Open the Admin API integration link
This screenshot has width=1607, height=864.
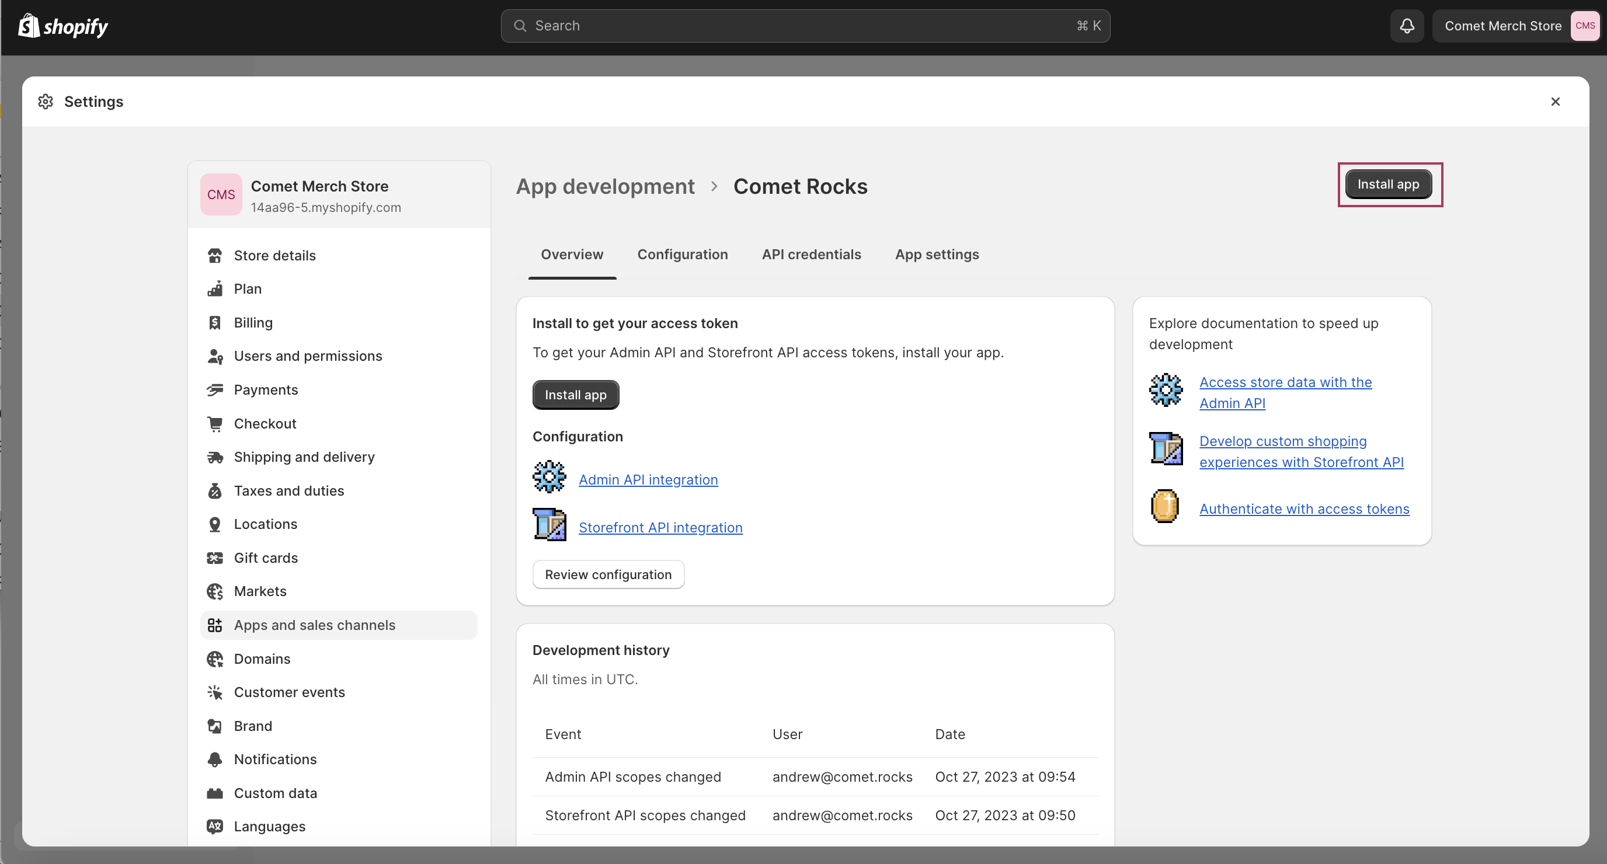pyautogui.click(x=648, y=480)
